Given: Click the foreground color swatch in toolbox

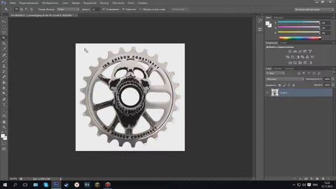Looking at the screenshot, I should coord(3,136).
